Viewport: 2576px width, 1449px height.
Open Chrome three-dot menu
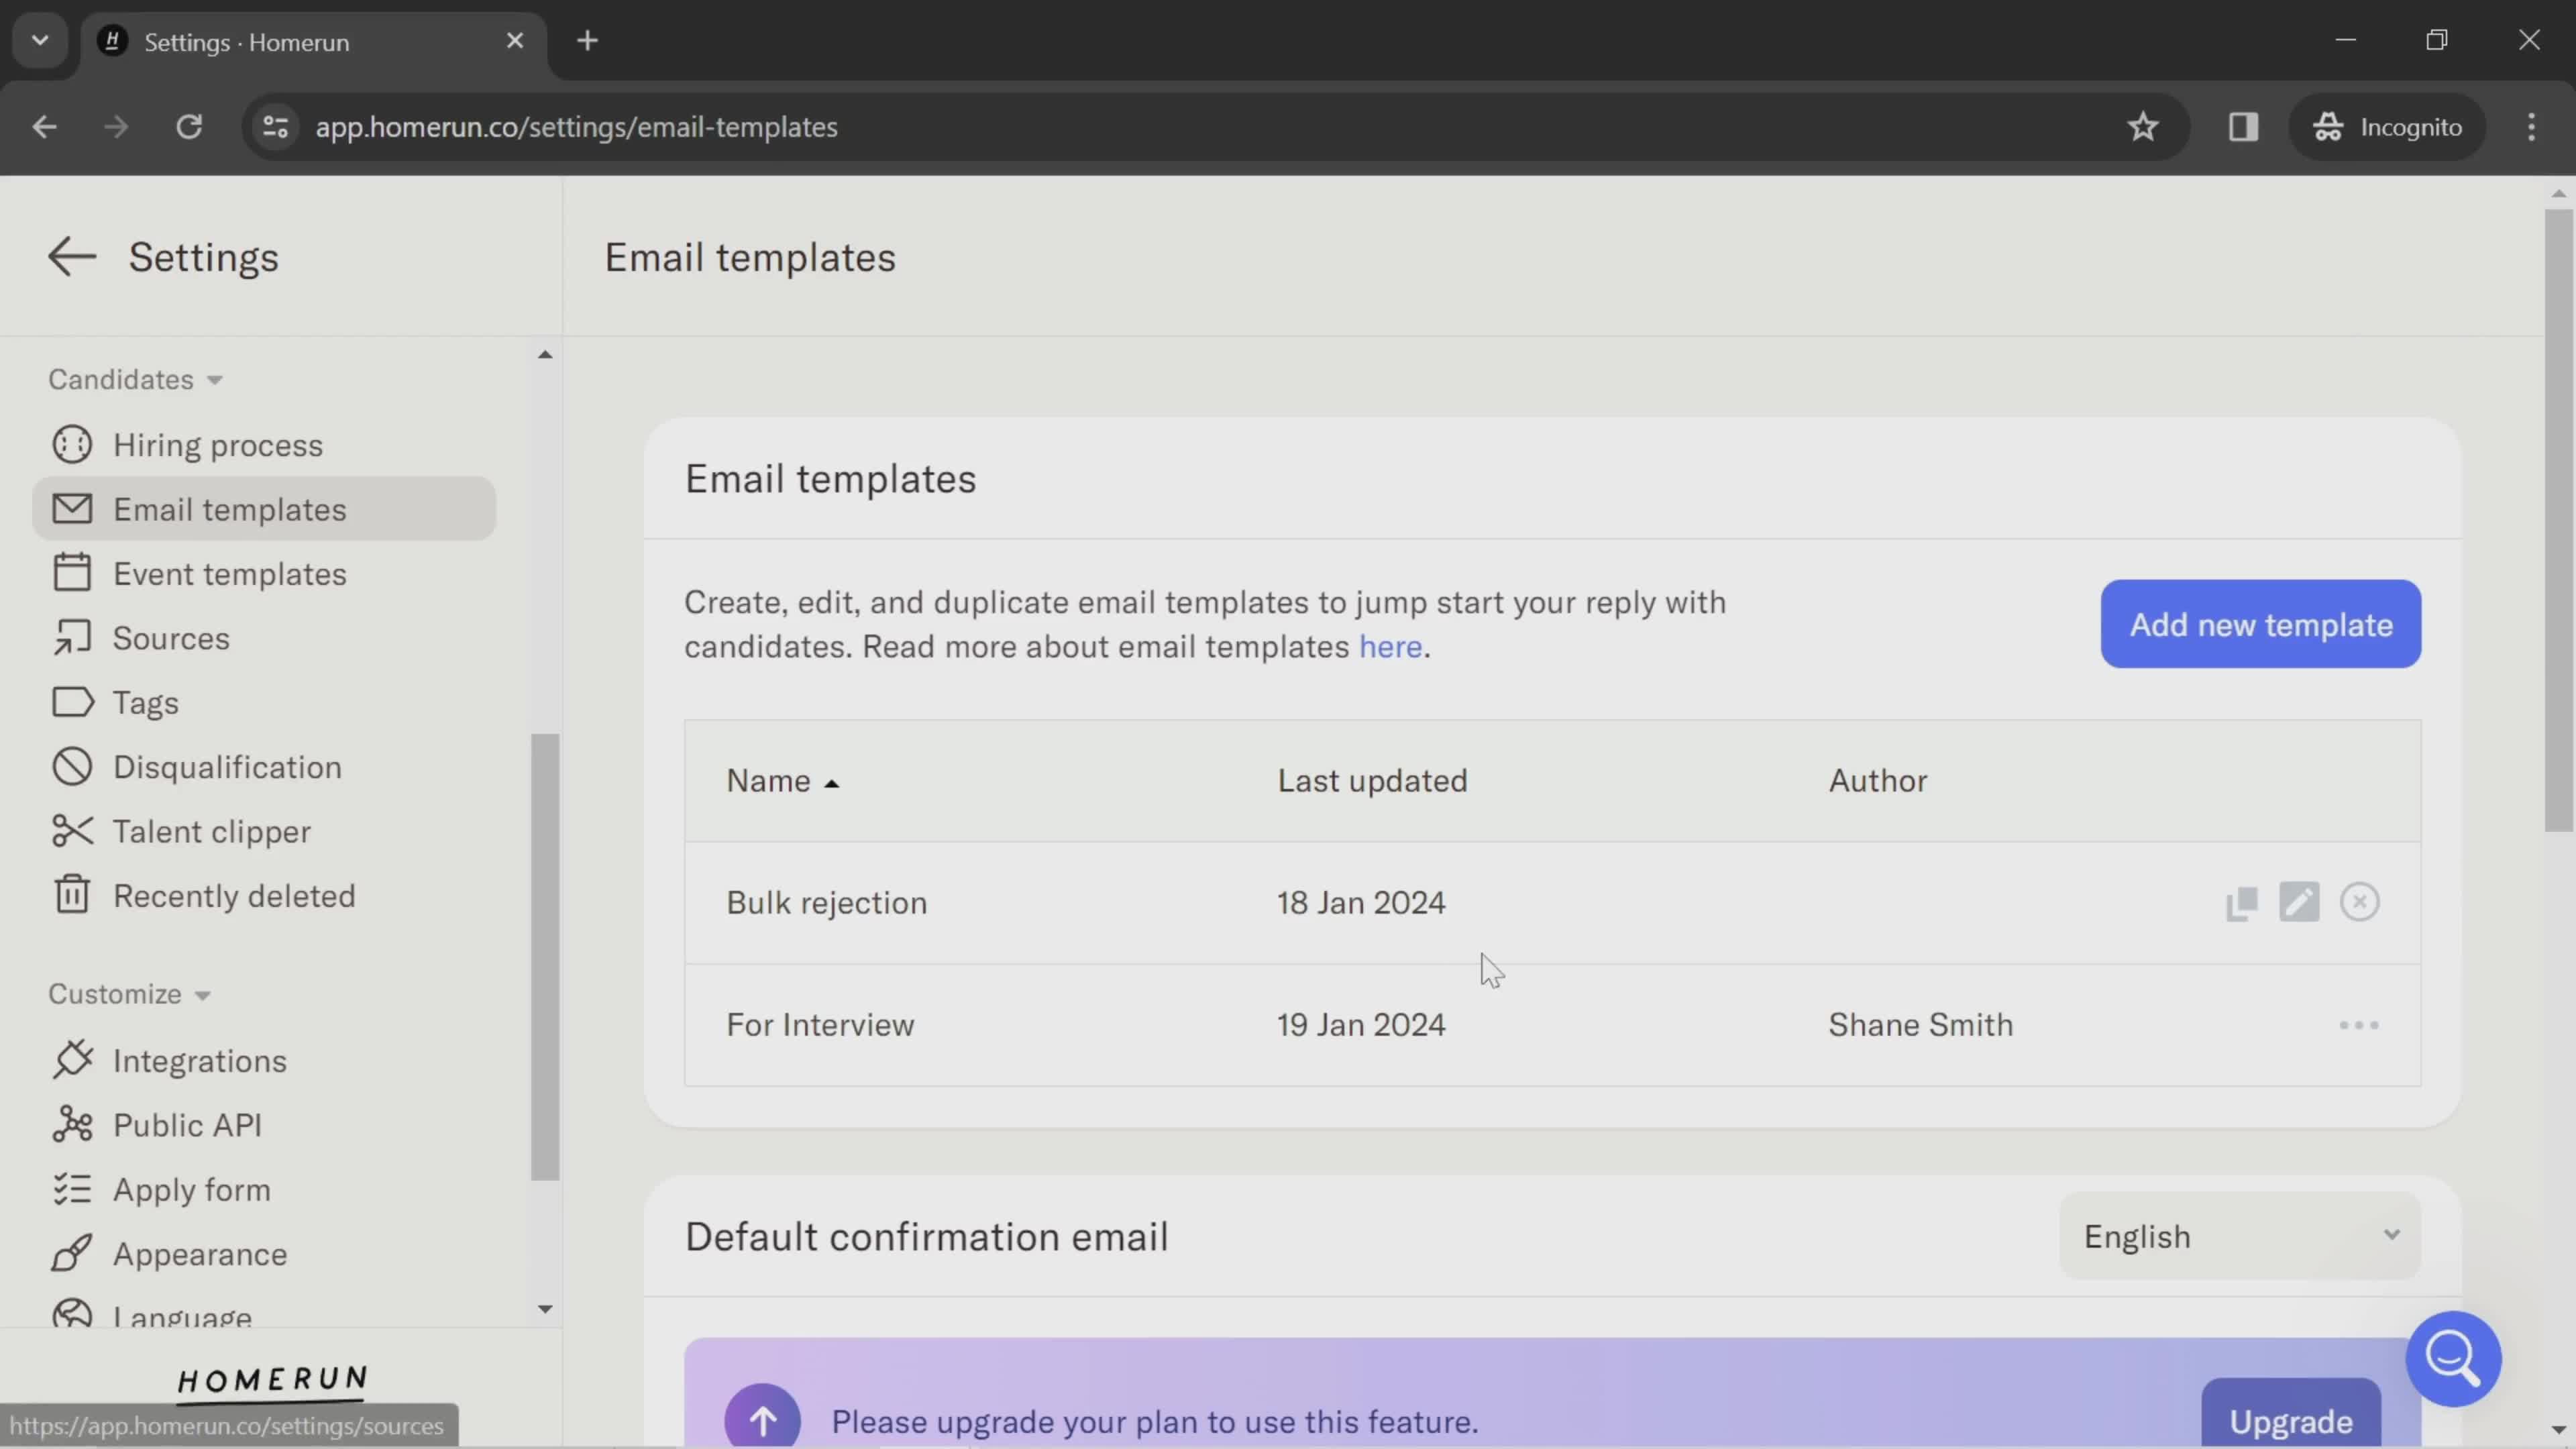point(2531,127)
